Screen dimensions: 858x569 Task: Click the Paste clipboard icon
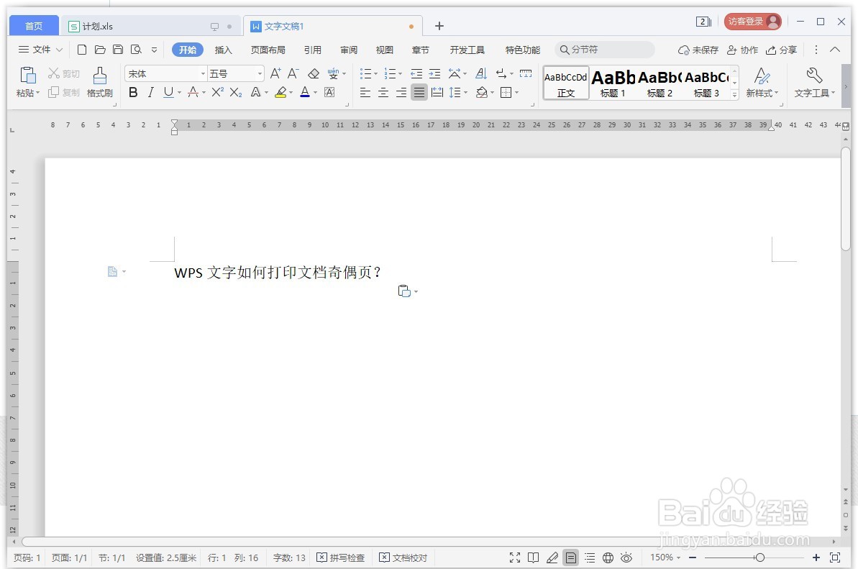coord(27,75)
